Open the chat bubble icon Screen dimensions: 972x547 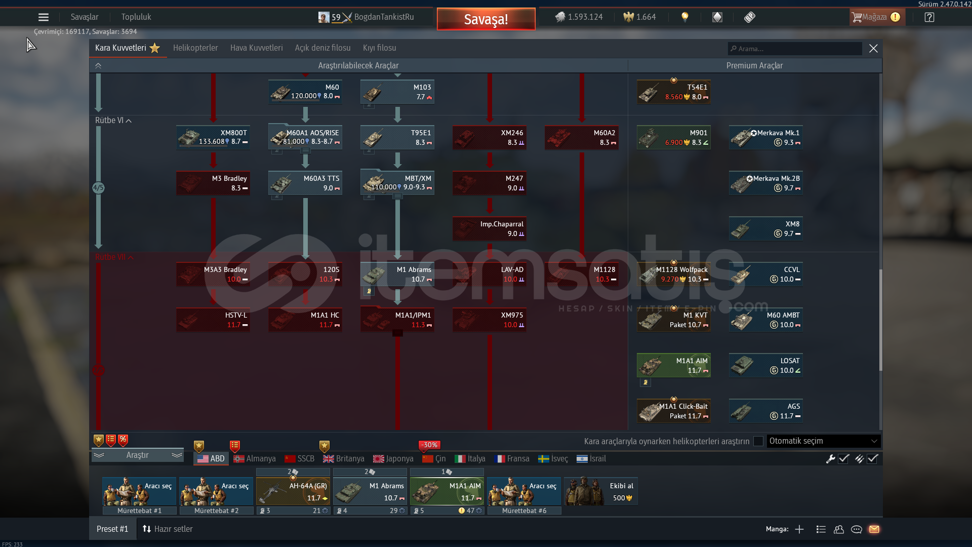(x=857, y=529)
